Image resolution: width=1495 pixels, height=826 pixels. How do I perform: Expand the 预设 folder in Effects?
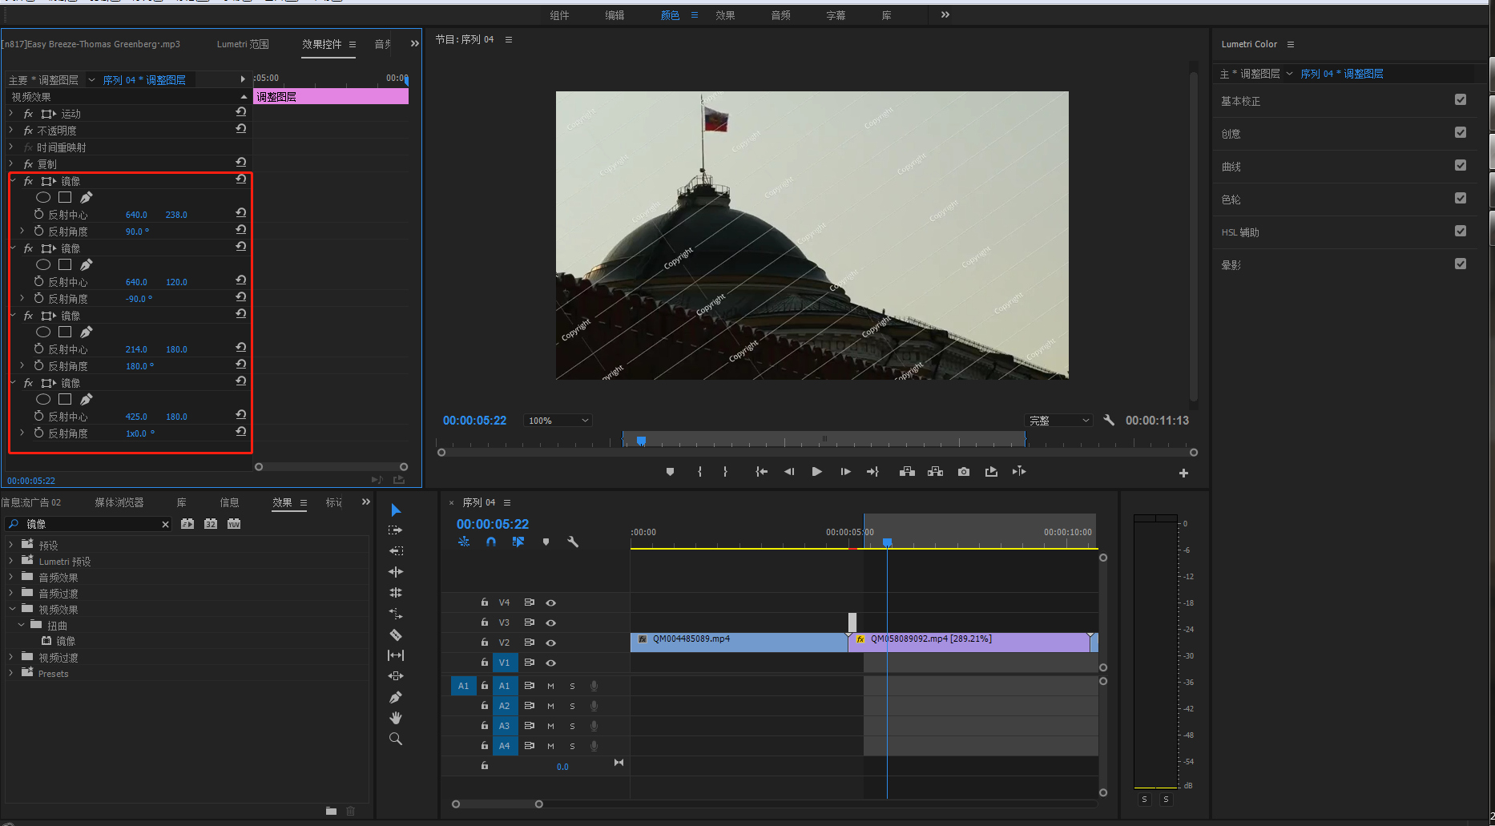(10, 545)
